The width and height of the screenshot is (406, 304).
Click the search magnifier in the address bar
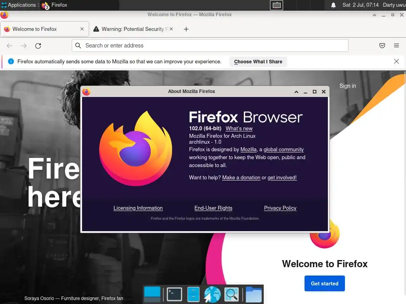click(78, 46)
